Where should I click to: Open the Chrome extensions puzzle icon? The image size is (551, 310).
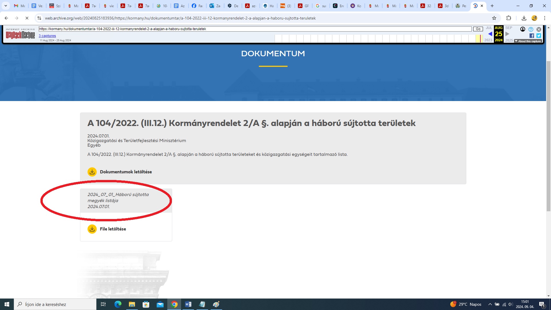509,18
